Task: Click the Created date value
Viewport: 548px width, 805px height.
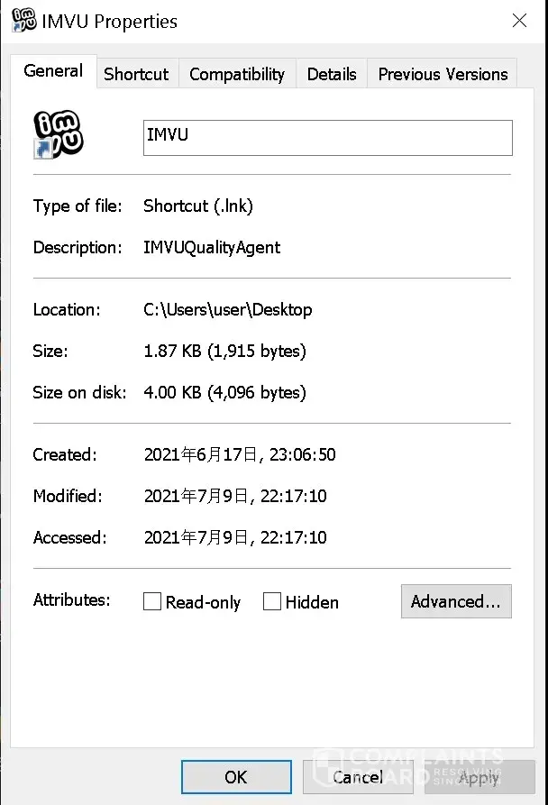Action: coord(240,454)
